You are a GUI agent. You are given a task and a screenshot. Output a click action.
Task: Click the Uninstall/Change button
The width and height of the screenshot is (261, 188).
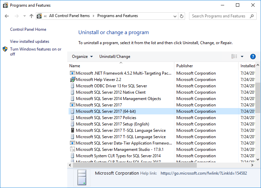[x=115, y=57]
